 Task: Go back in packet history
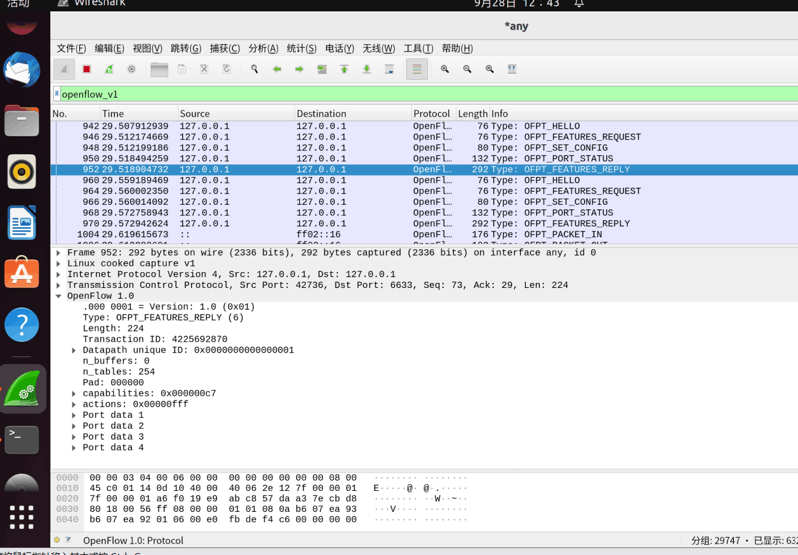[277, 69]
